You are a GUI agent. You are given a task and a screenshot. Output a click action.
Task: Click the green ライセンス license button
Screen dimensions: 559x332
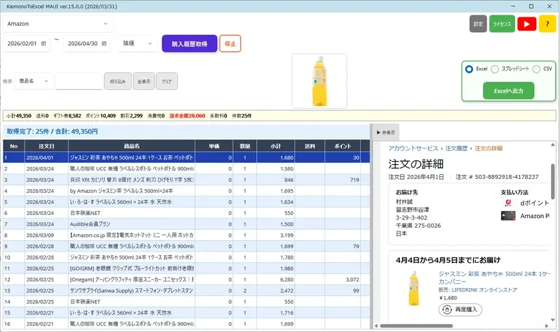point(502,24)
